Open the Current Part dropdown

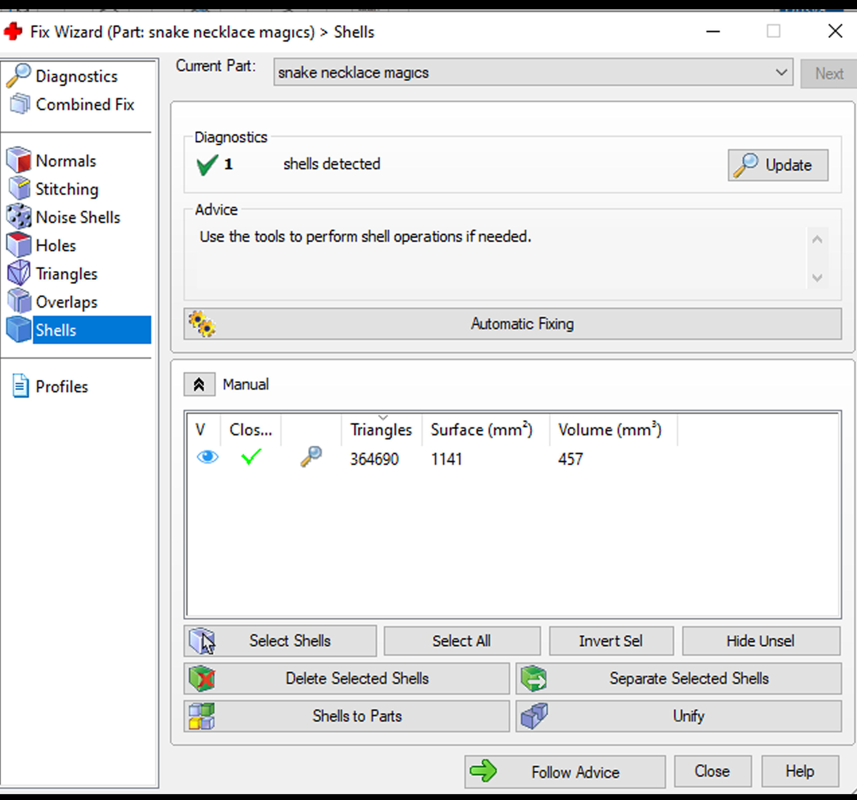tap(781, 73)
